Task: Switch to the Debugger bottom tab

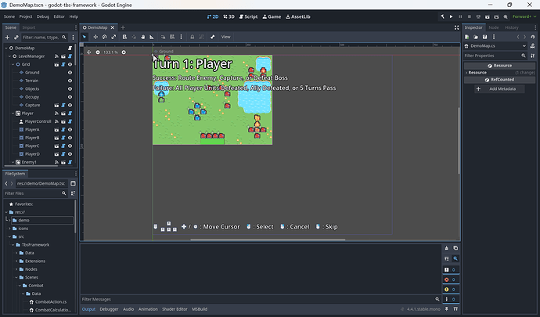Action: [x=109, y=309]
